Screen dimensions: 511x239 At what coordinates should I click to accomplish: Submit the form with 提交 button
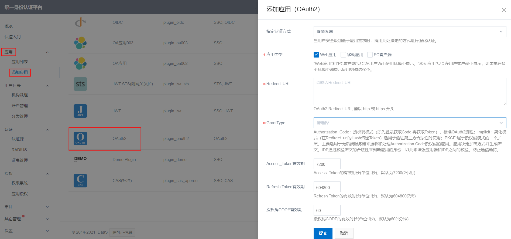tap(323, 233)
